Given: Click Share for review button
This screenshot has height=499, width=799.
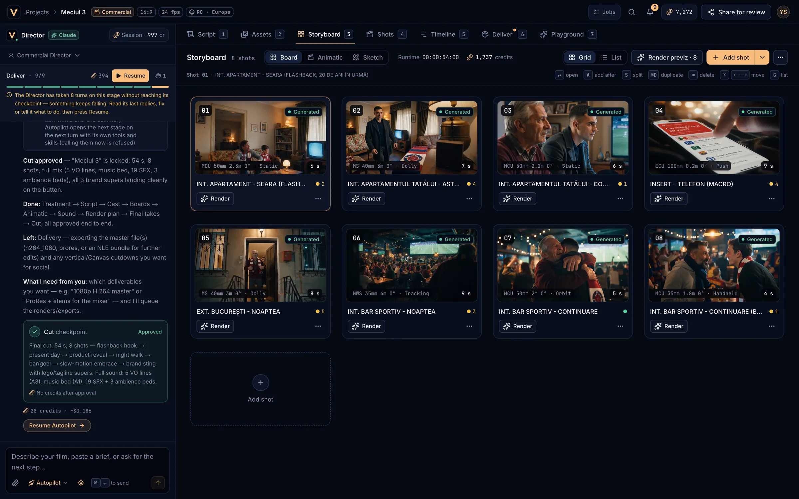Looking at the screenshot, I should 736,12.
